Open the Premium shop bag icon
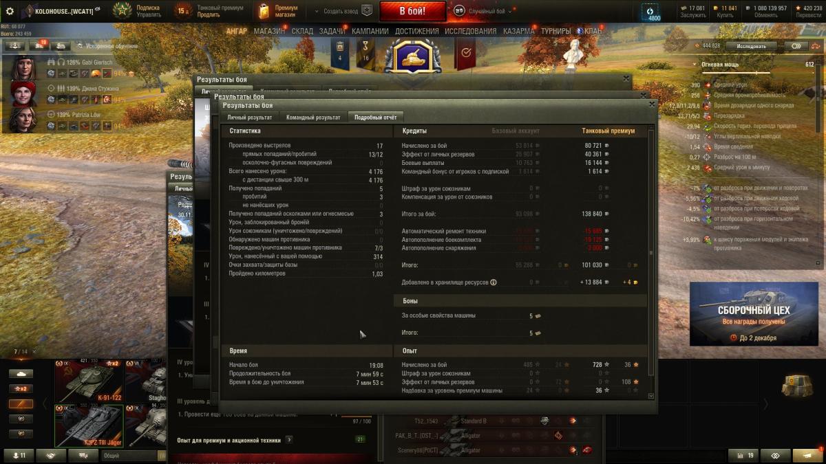The image size is (826, 464). click(x=264, y=11)
